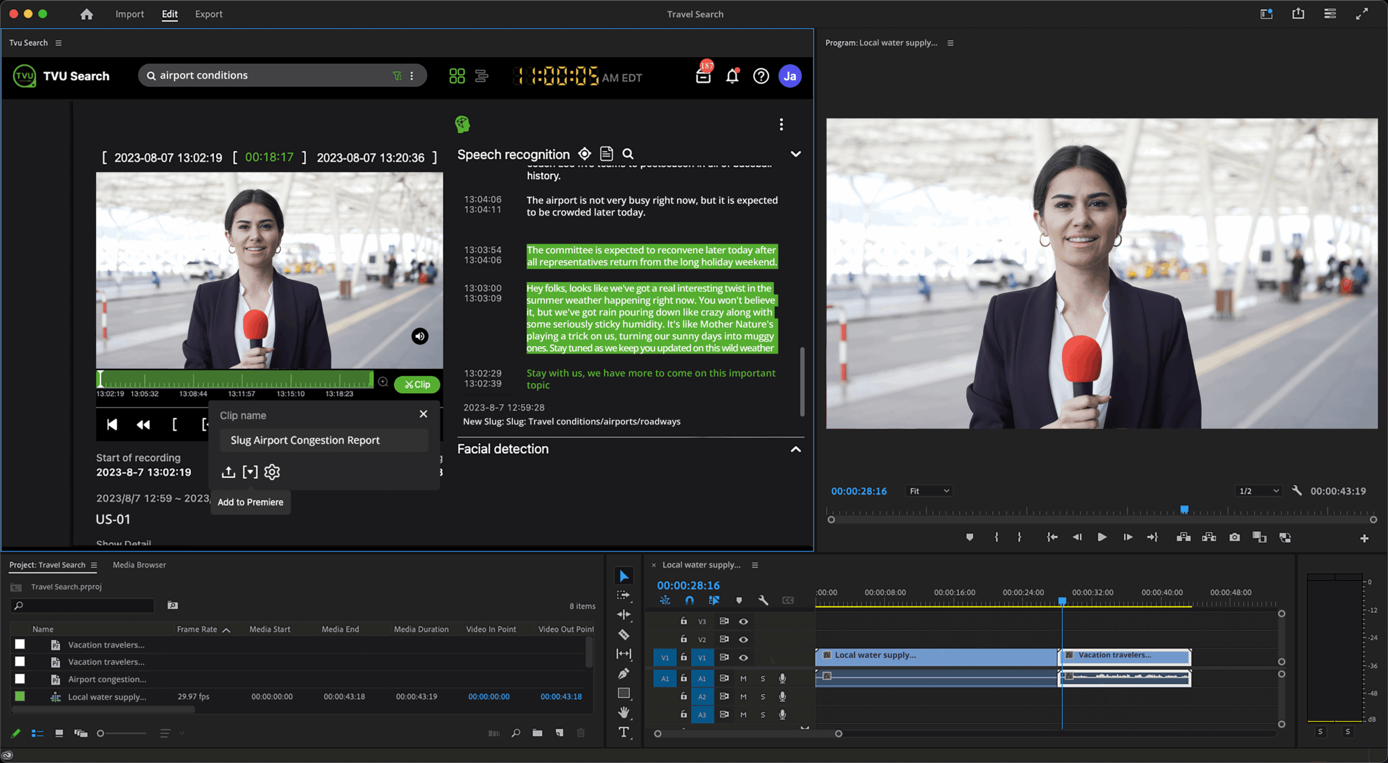The image size is (1388, 763).
Task: Open clip settings gear icon
Action: pos(272,472)
